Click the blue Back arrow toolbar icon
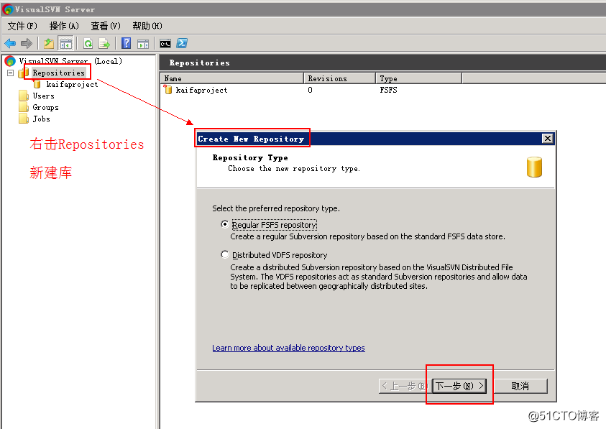The width and height of the screenshot is (606, 429). point(11,43)
